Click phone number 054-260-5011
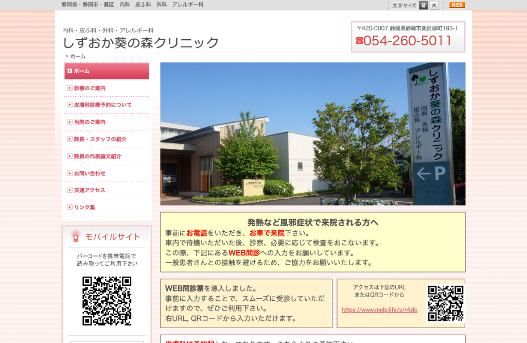This screenshot has height=343, width=527. click(408, 41)
